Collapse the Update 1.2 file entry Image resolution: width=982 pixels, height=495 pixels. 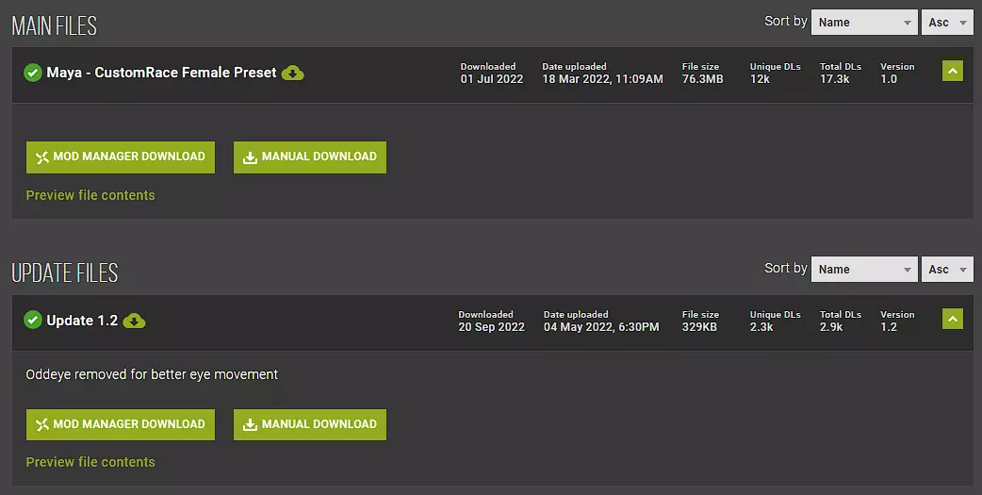coord(952,319)
